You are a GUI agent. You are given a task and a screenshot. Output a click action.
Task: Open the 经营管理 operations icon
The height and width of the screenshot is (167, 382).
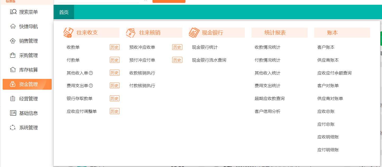13,99
